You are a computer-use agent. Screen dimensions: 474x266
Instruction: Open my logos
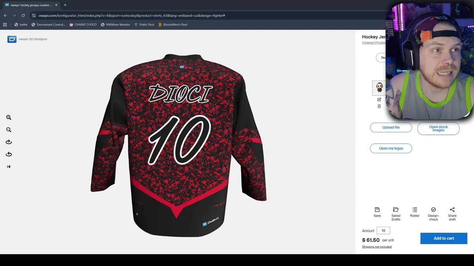[x=391, y=149]
